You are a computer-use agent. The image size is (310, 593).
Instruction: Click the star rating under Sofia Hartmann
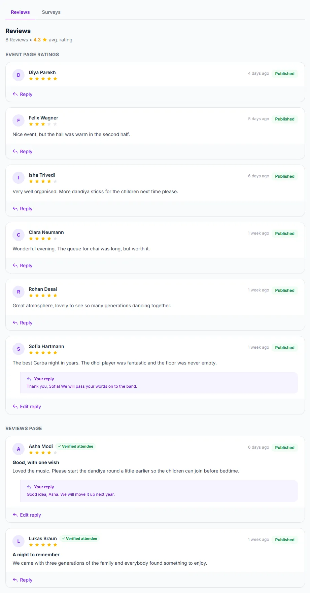pyautogui.click(x=43, y=353)
